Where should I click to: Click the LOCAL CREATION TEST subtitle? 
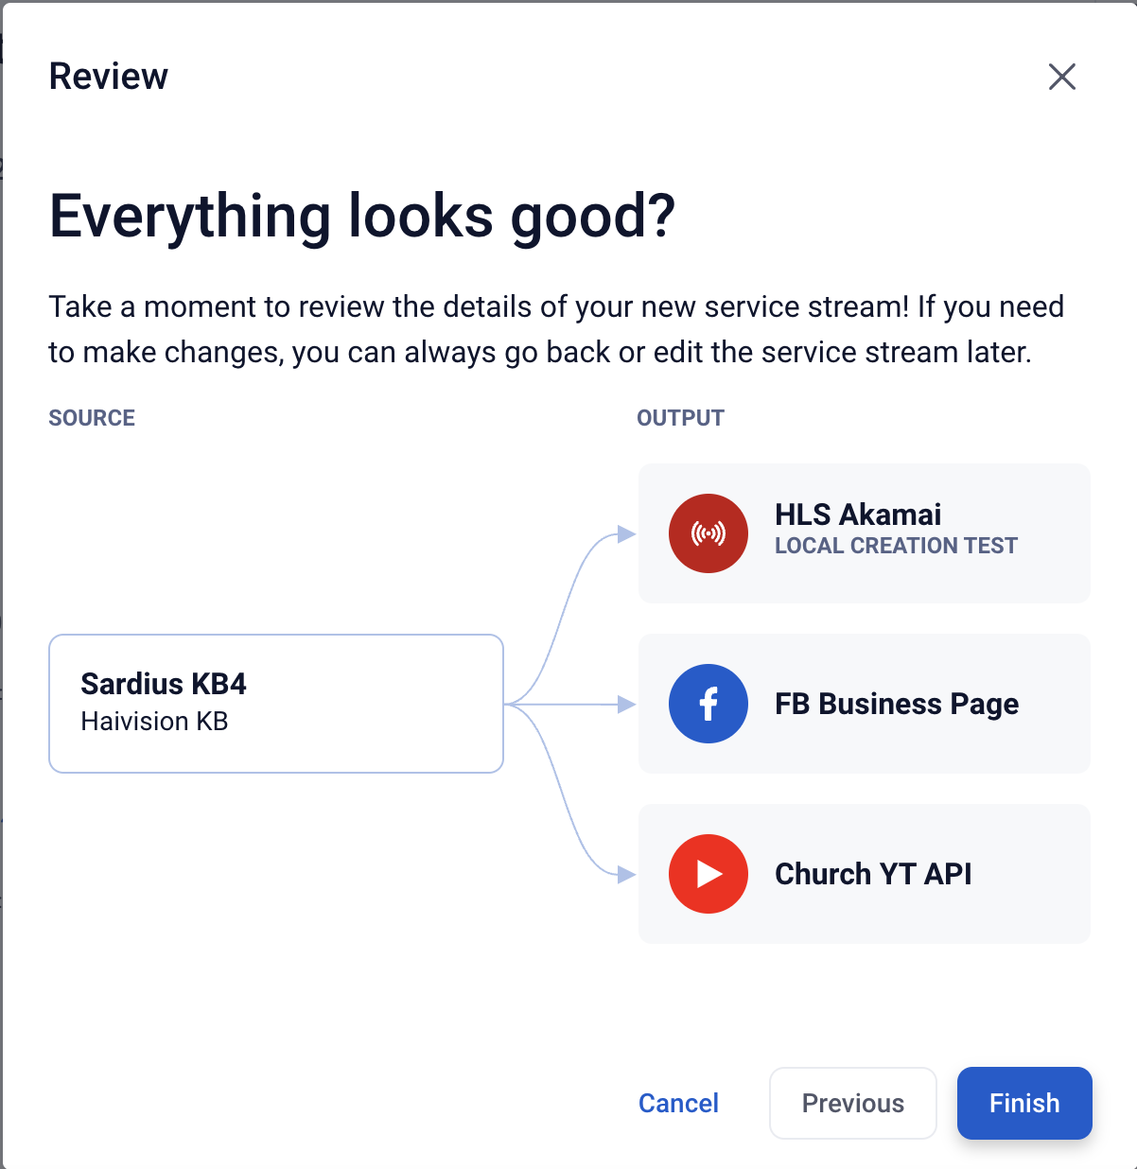click(x=896, y=546)
